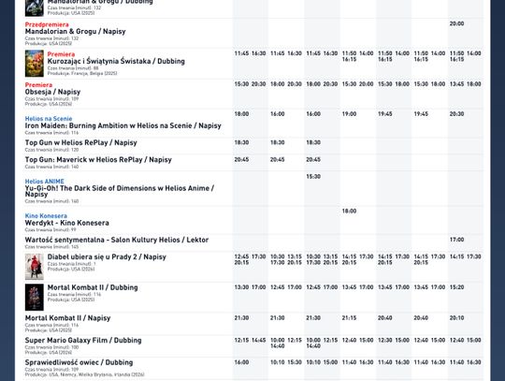Select the 20:10 Mortal Kombat II Napisy showtime
Screen dimensions: 505x381
456,318
